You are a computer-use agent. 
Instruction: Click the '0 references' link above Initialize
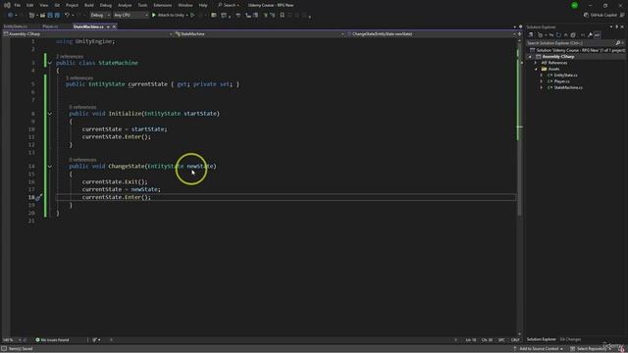(x=82, y=107)
